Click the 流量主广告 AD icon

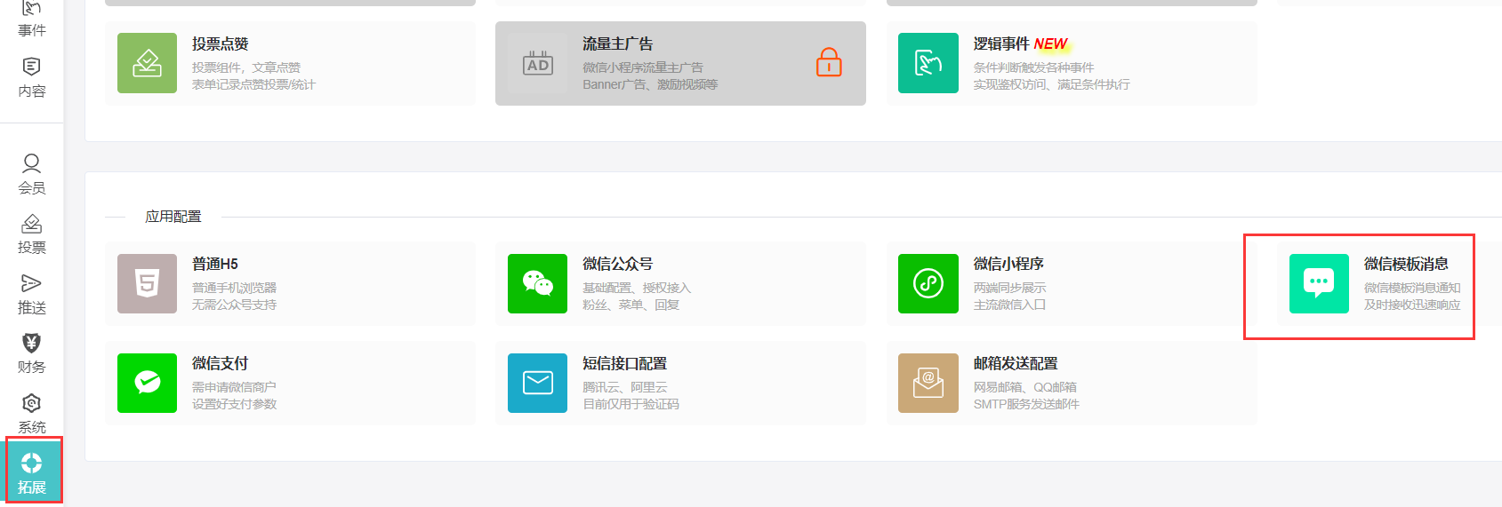538,63
